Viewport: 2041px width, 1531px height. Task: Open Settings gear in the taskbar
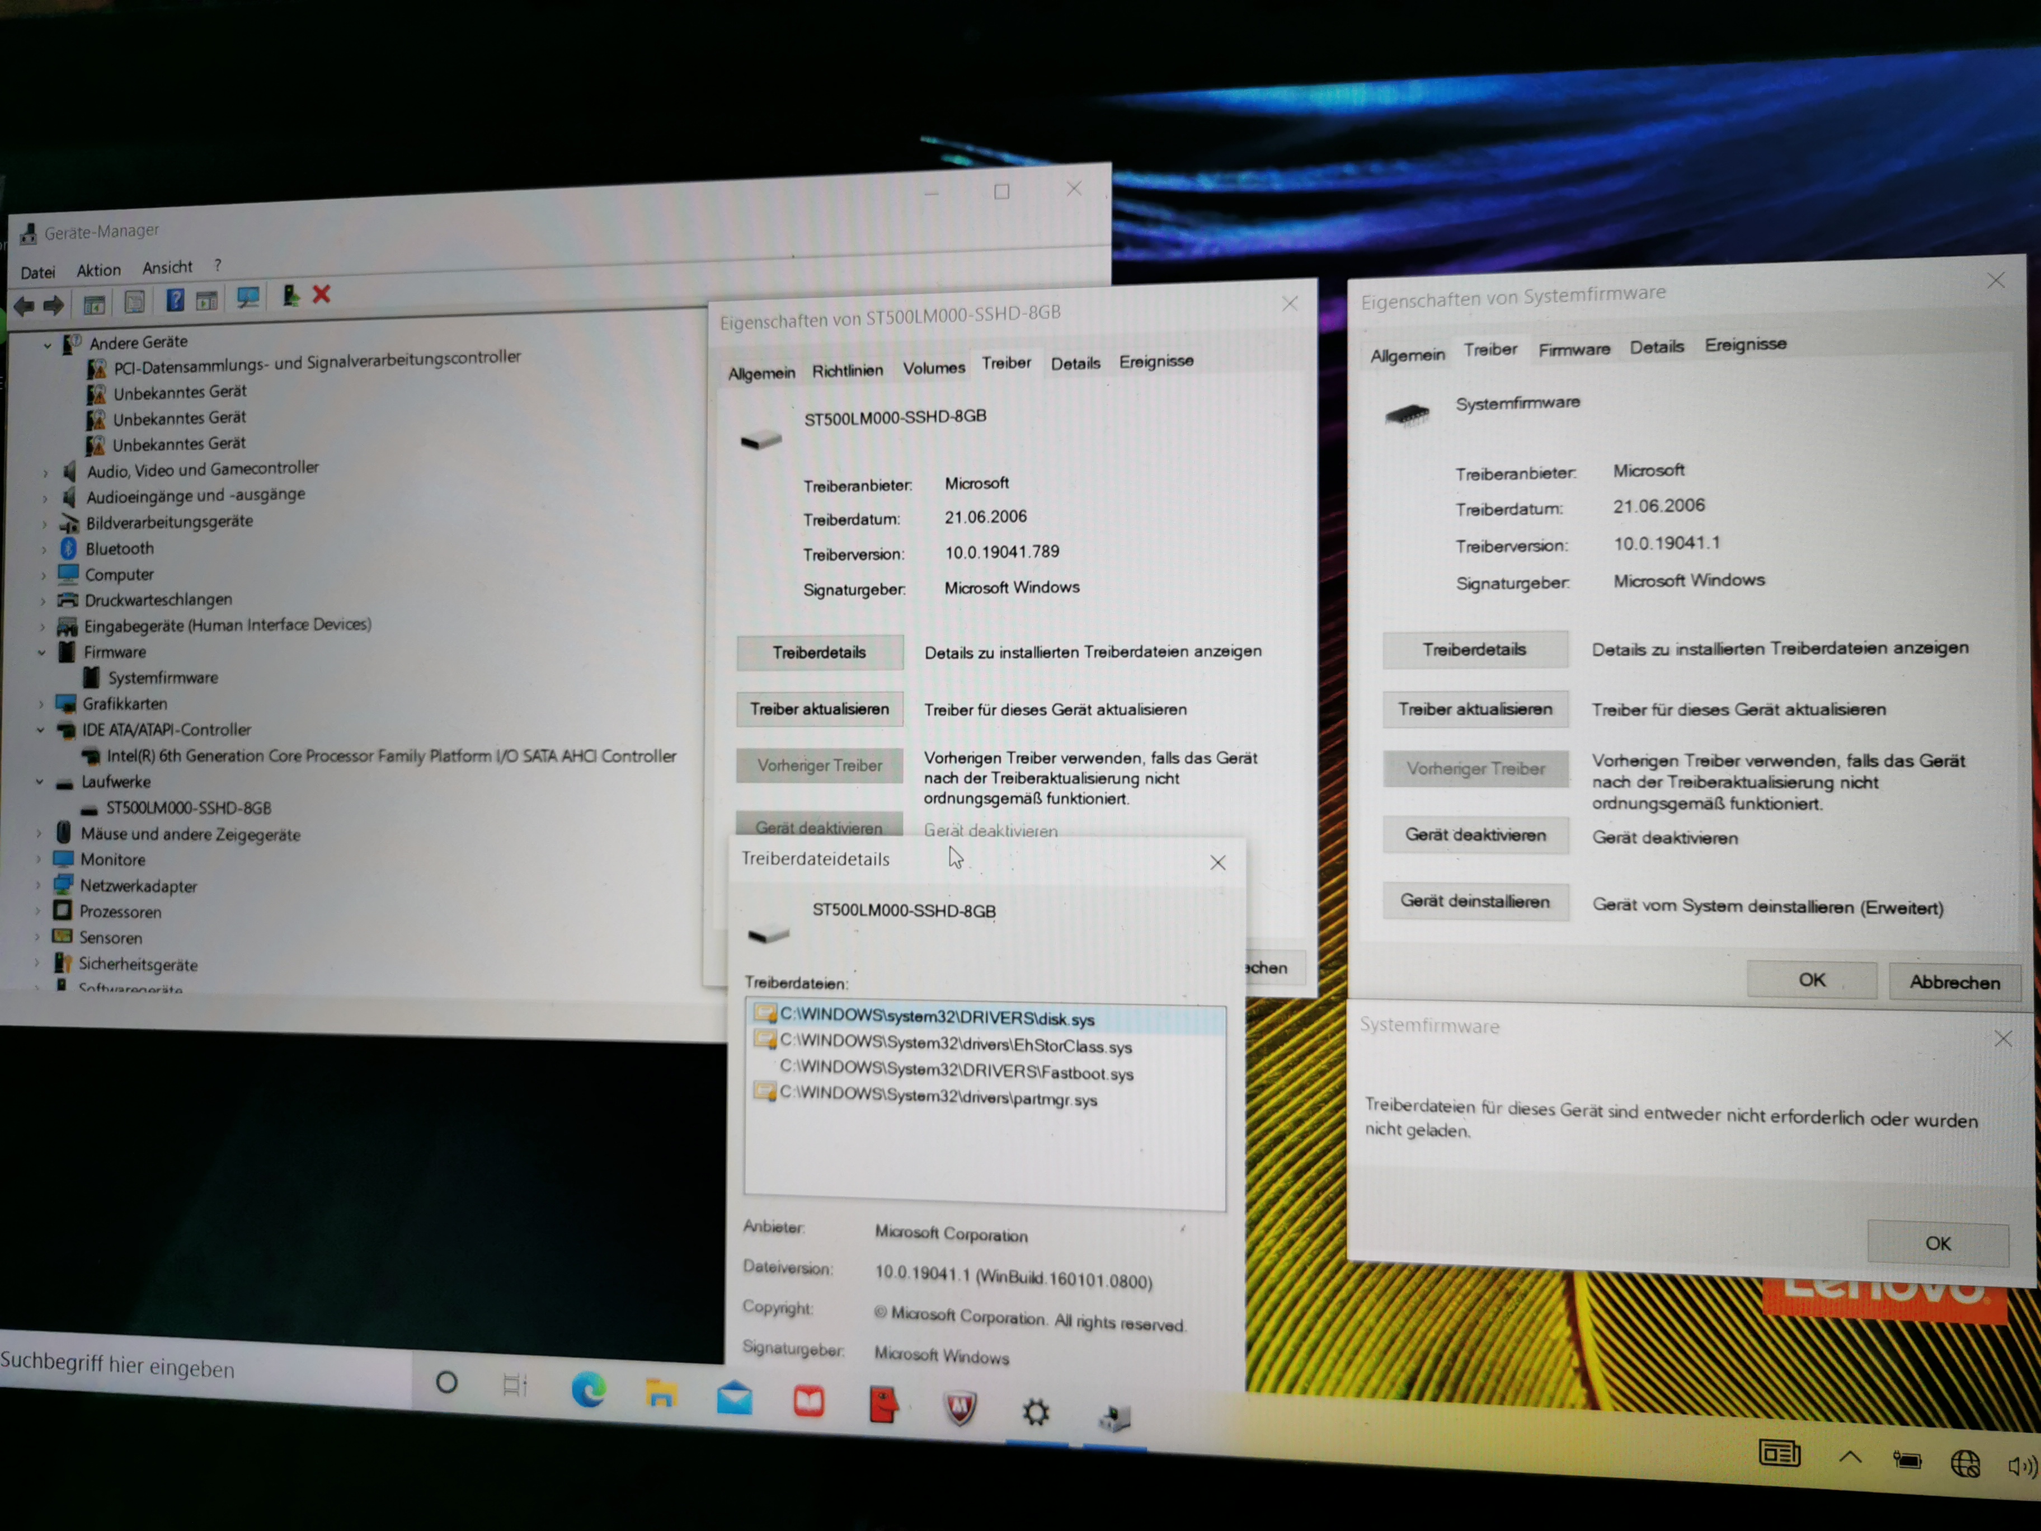click(x=1035, y=1412)
